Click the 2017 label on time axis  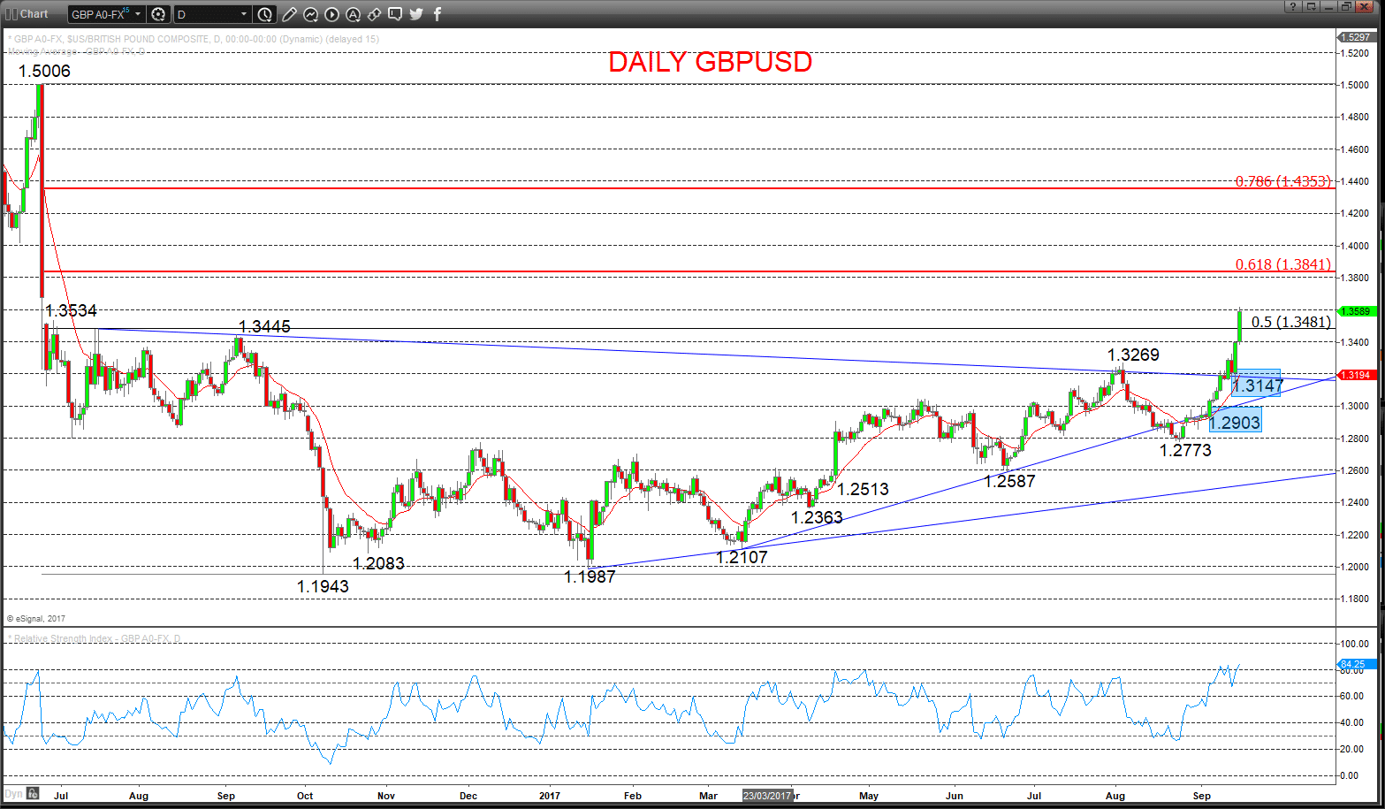(x=550, y=796)
